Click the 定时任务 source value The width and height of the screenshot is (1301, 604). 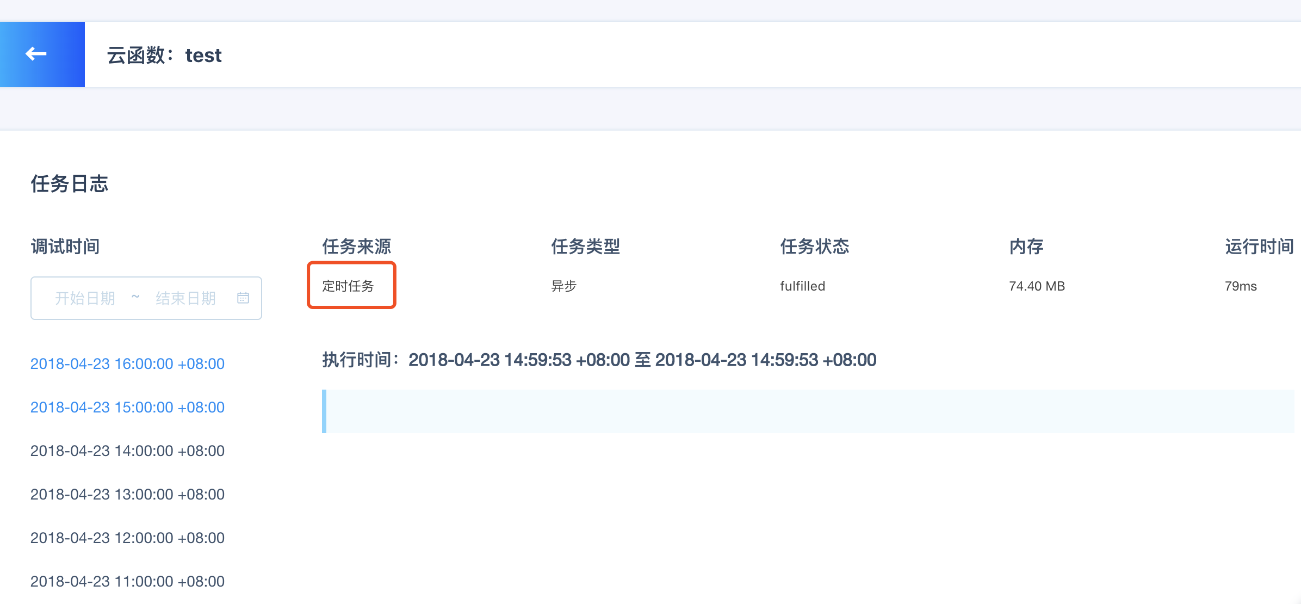point(348,286)
